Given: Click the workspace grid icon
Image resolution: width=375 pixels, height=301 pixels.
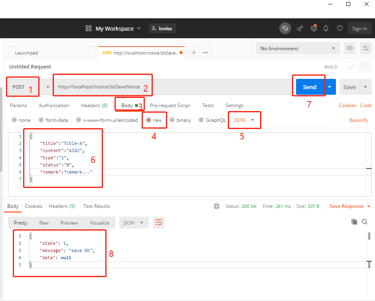Looking at the screenshot, I should point(89,28).
